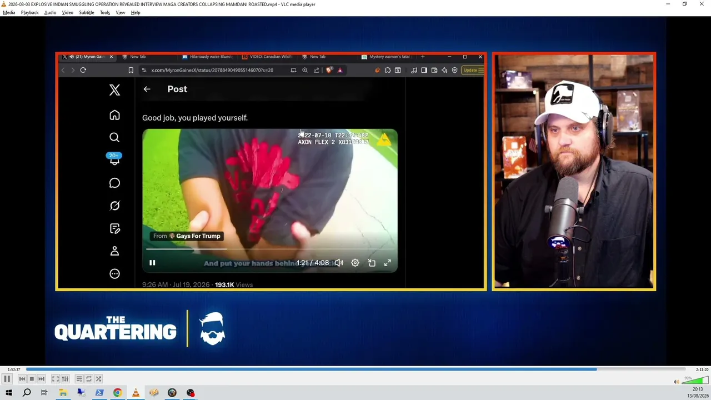Click the 193.1K Views count text

tap(234, 284)
